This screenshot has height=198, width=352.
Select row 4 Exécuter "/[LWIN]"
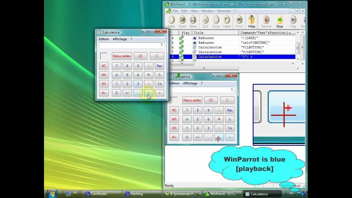pyautogui.click(x=233, y=38)
